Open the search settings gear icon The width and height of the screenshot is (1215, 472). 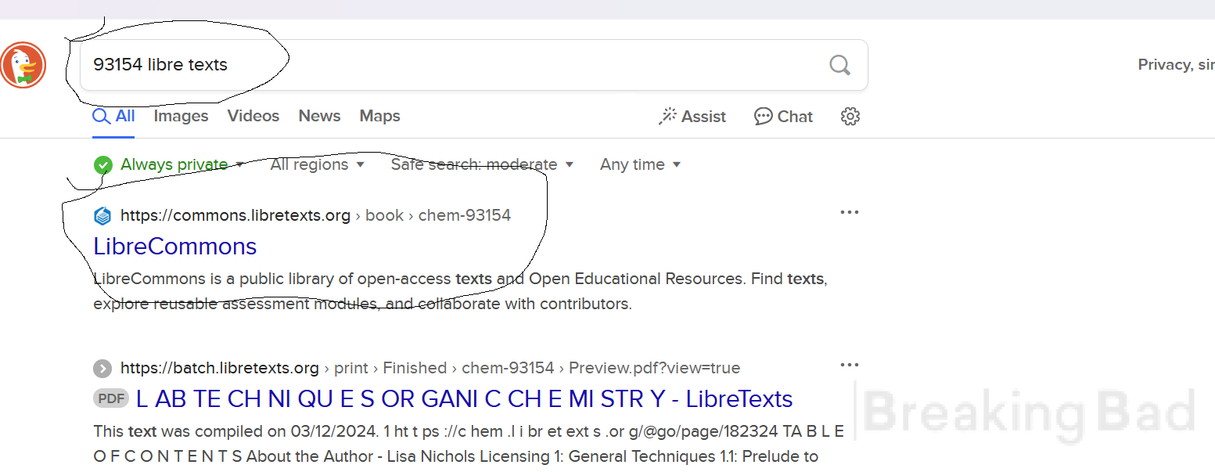click(x=850, y=117)
